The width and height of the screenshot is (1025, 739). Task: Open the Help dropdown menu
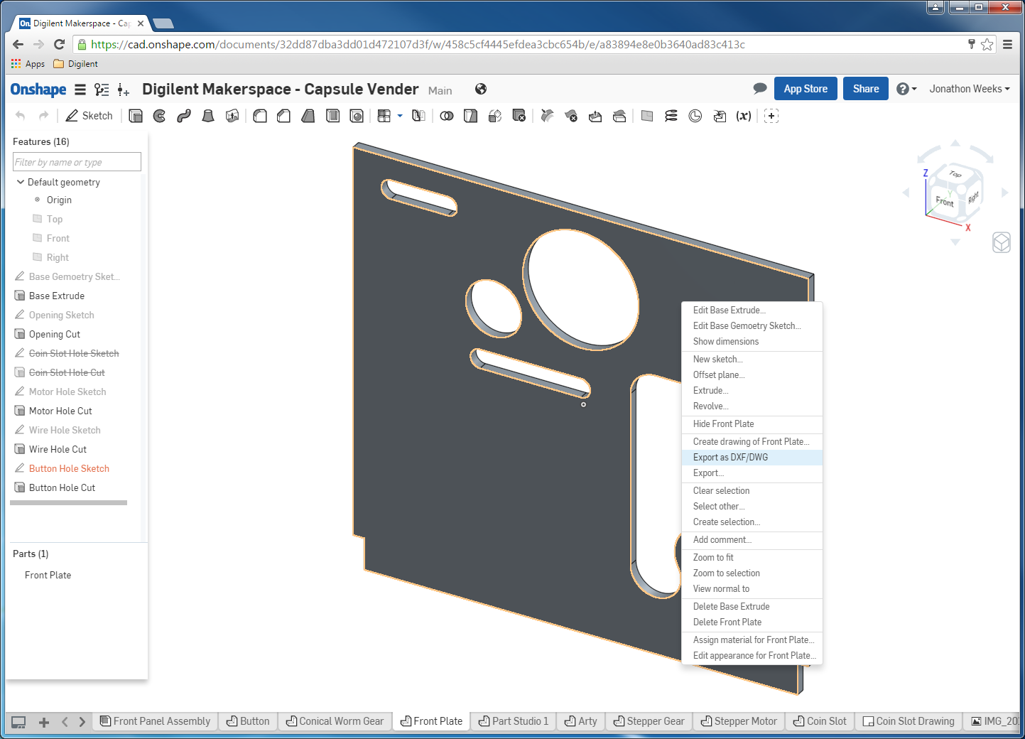[x=906, y=89]
